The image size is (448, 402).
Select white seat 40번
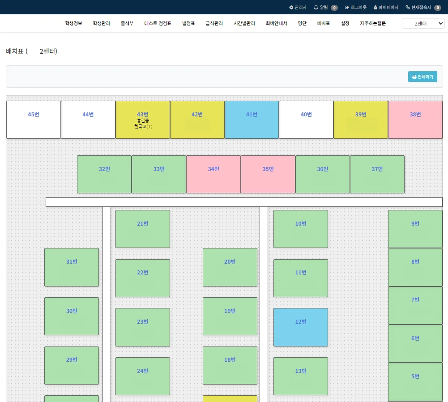[306, 120]
